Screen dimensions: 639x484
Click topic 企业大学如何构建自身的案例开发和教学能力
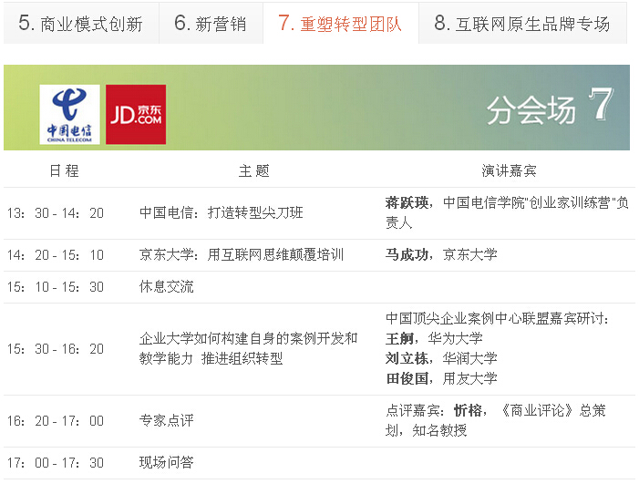click(248, 348)
